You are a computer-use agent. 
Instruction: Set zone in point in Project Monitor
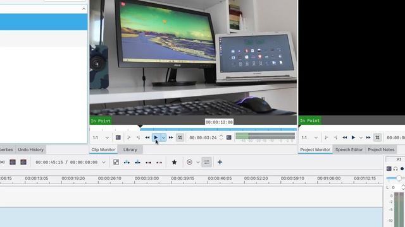pyautogui.click(x=327, y=137)
